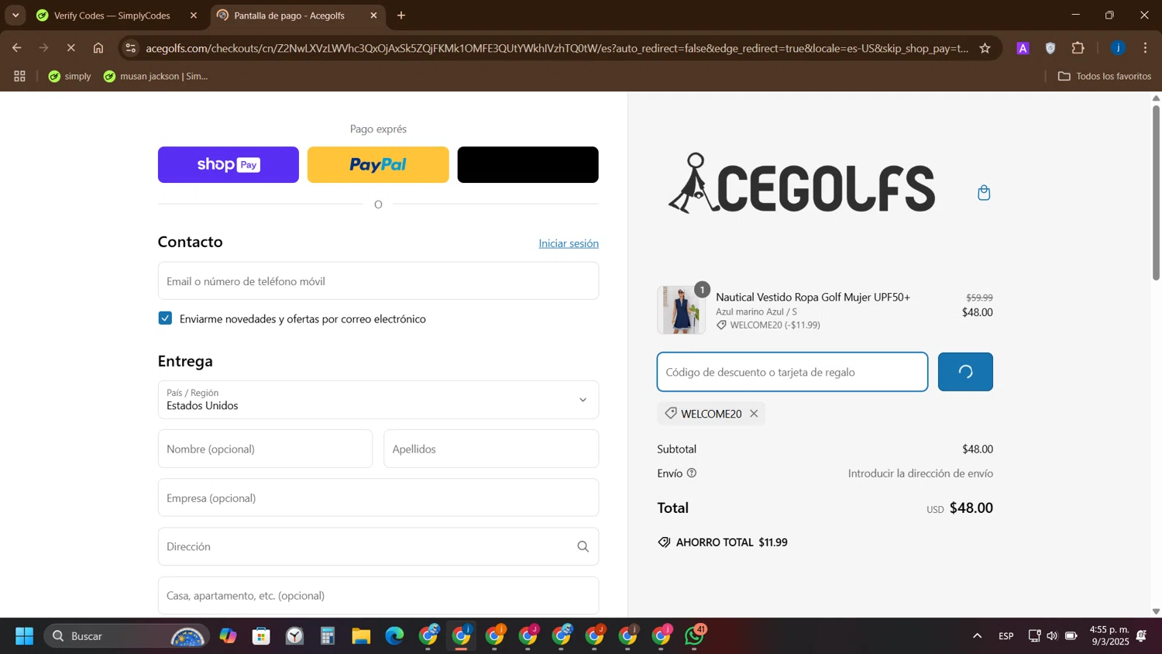This screenshot has width=1162, height=654.
Task: Click the purple A extension icon
Action: [x=1023, y=48]
